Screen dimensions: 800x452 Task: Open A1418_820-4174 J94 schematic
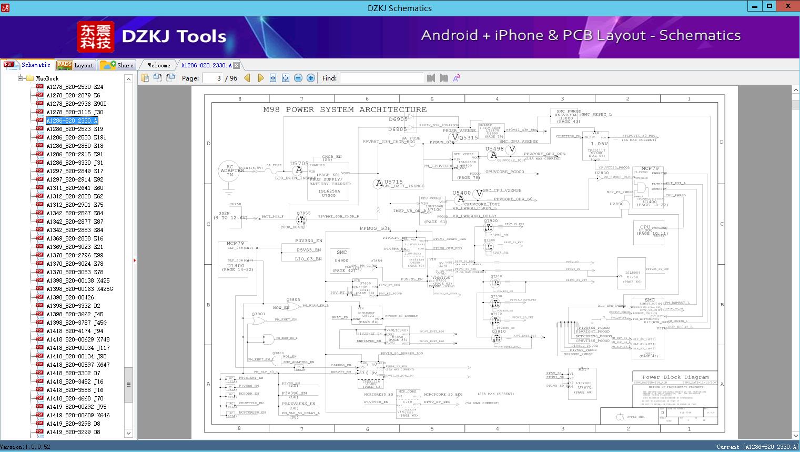[x=75, y=331]
